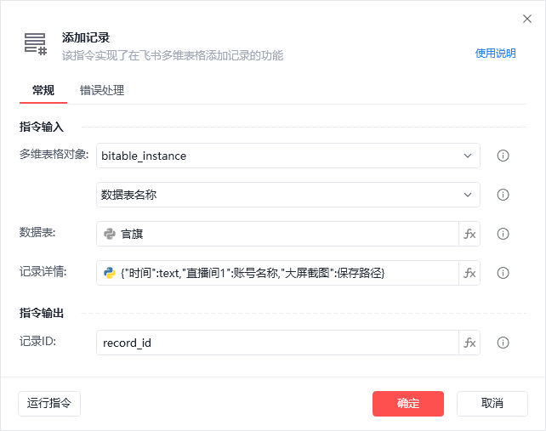Open the 使用说明 link

(495, 53)
